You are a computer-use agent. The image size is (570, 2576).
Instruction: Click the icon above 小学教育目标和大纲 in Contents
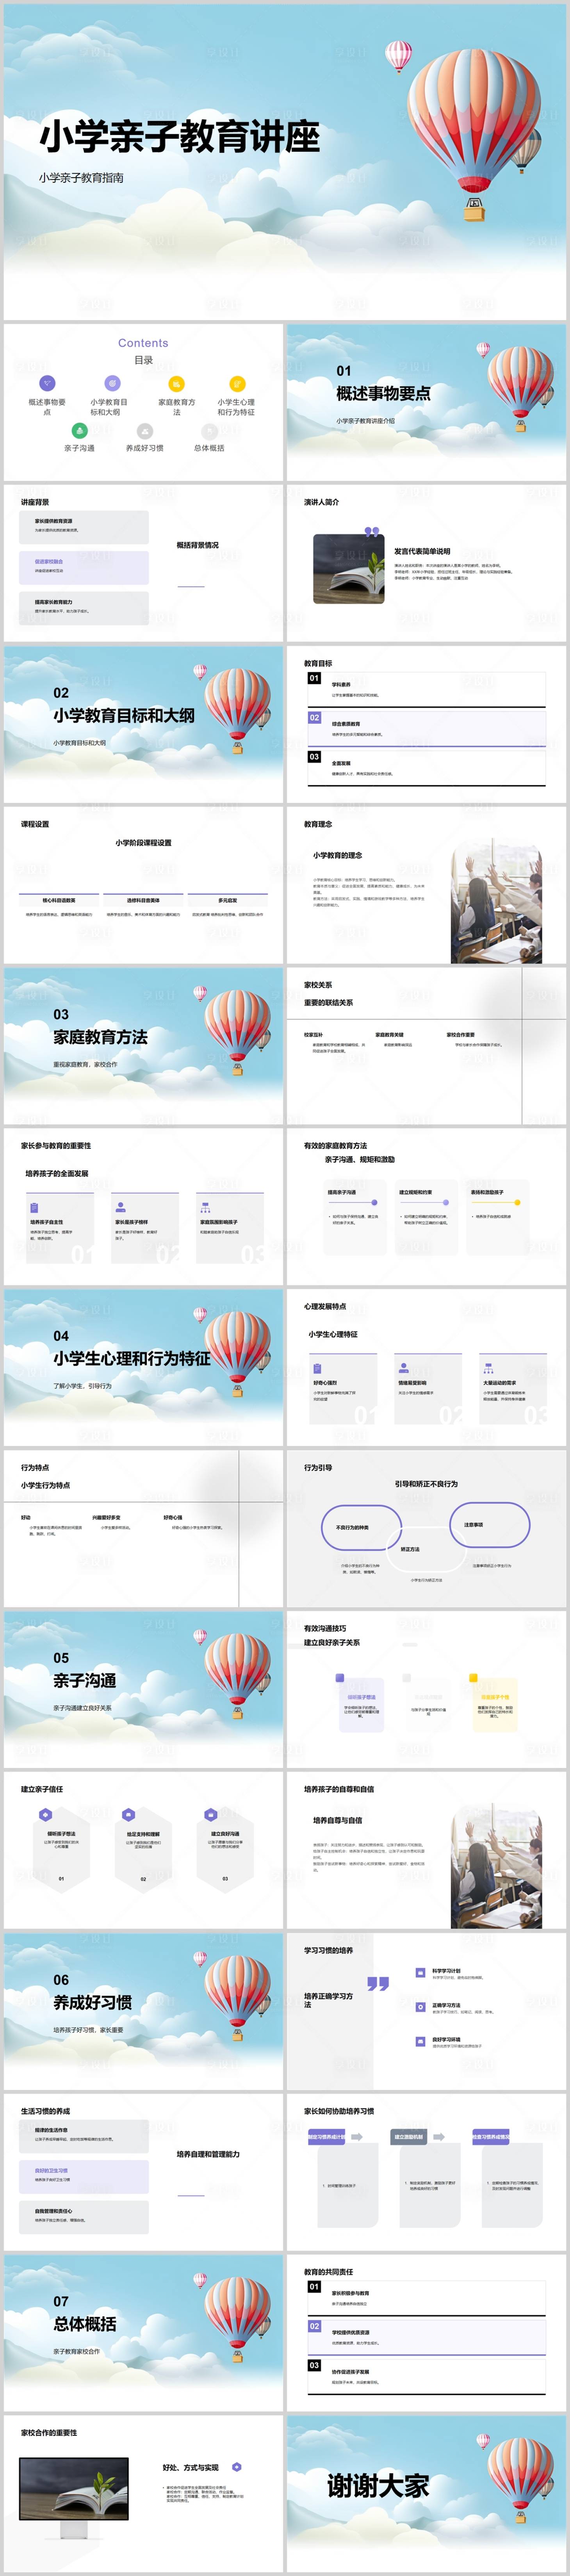coord(112,383)
